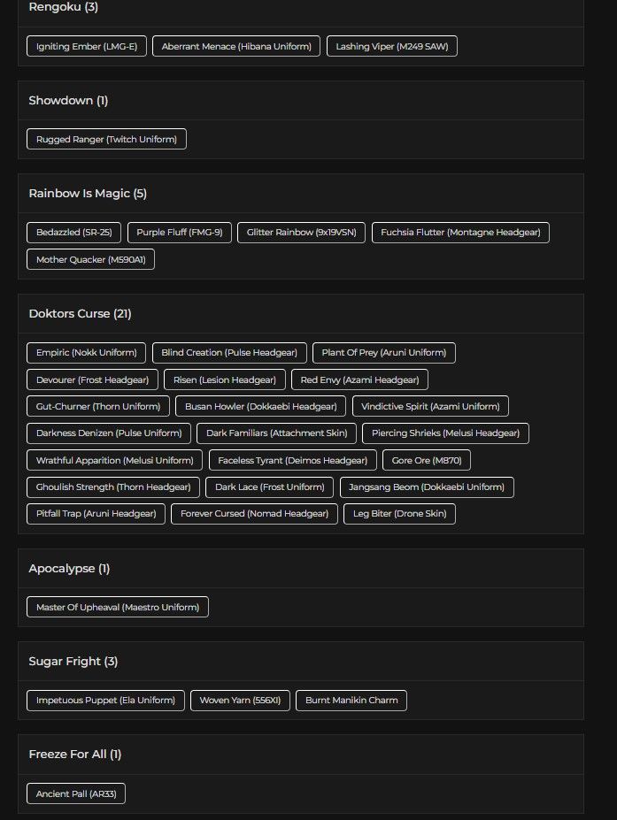Screen dimensions: 617x820
Task: Select Aberrant Menace (Hibana Uniform) item
Action: pyautogui.click(x=236, y=47)
